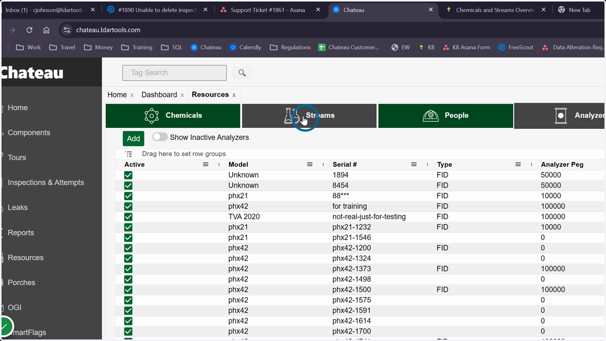Go to Inspections & Attempts in sidebar
This screenshot has width=606, height=341.
[46, 182]
